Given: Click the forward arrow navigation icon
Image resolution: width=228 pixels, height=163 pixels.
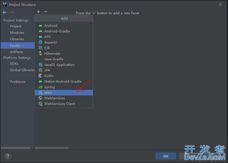Looking at the screenshot, I should pyautogui.click(x=12, y=12).
